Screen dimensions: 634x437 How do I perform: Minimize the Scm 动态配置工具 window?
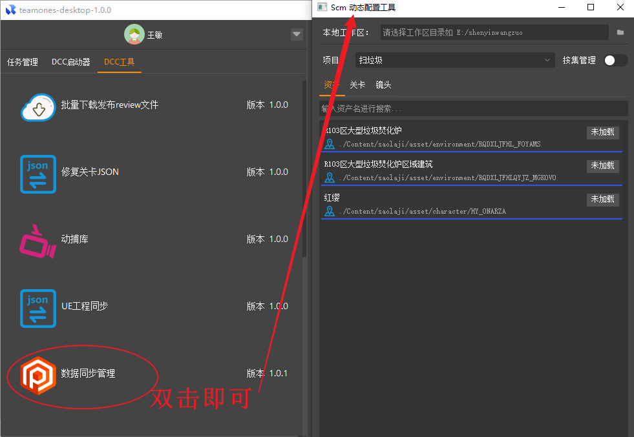coord(562,7)
